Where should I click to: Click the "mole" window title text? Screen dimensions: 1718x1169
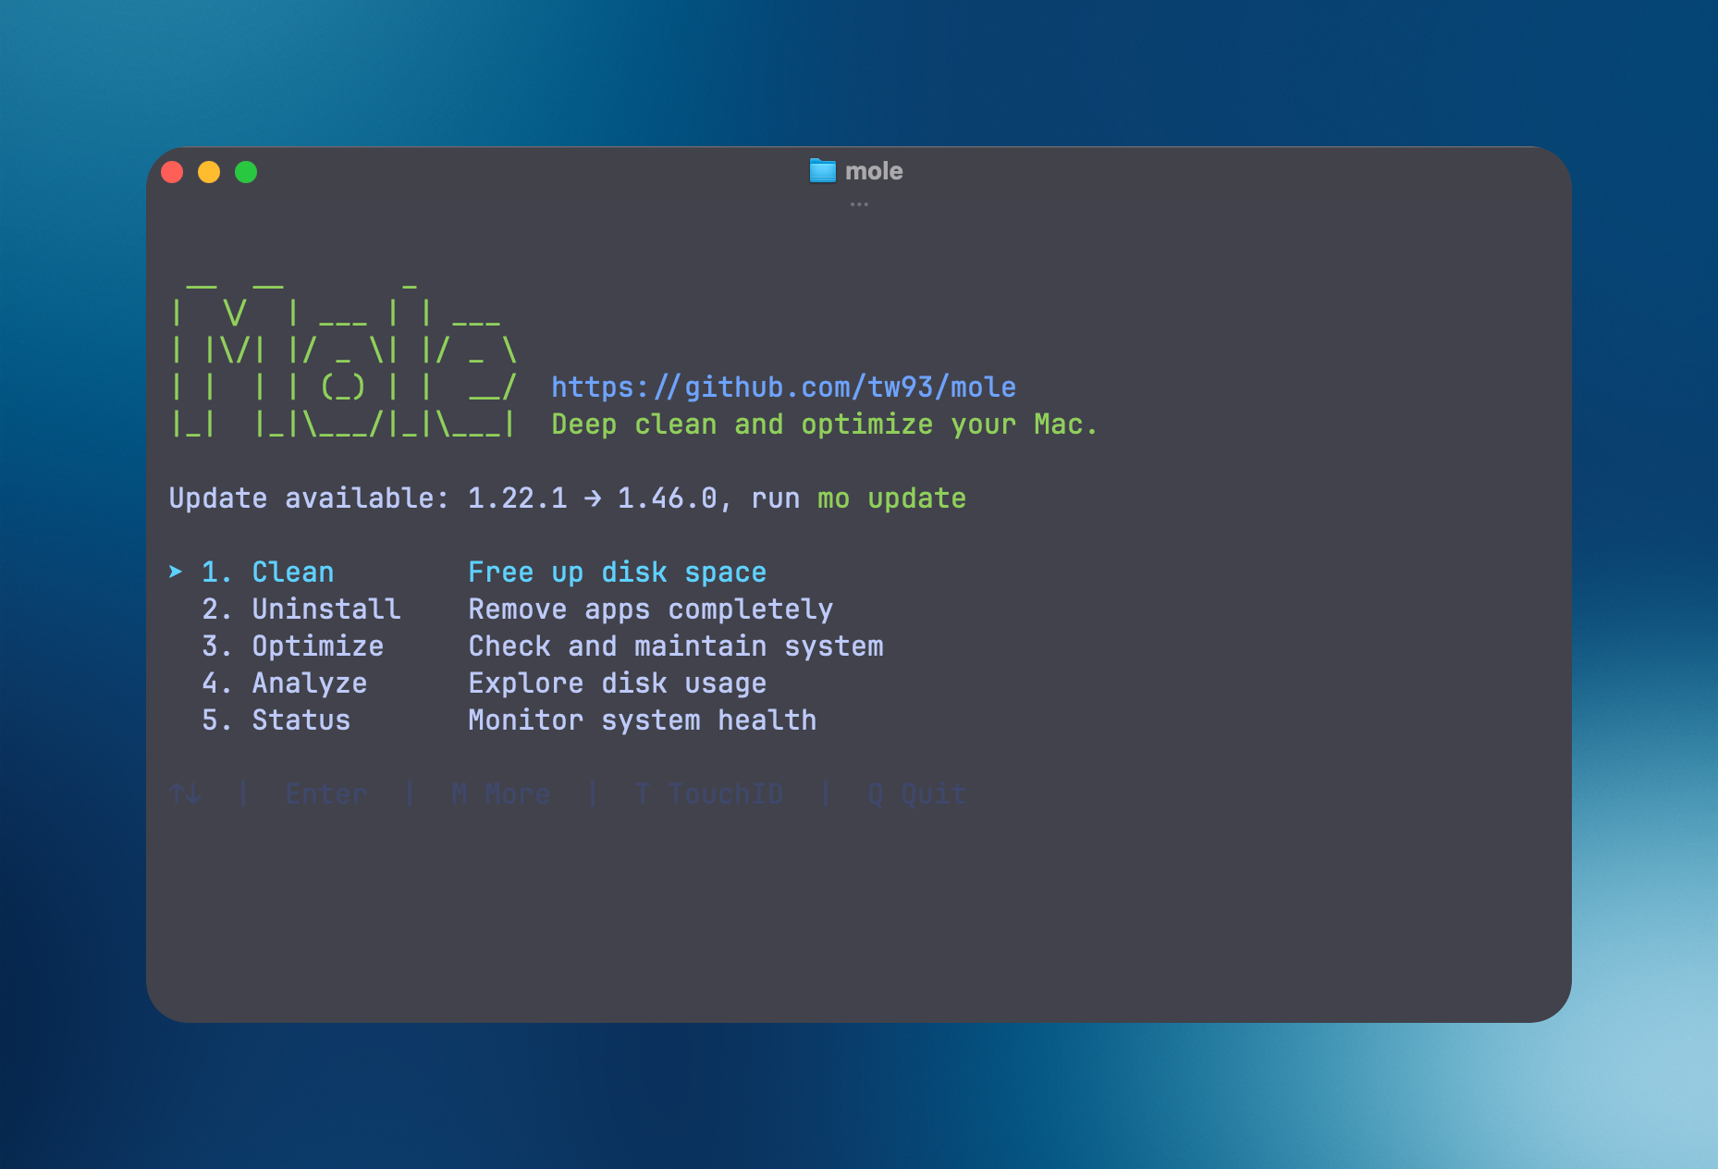point(874,171)
